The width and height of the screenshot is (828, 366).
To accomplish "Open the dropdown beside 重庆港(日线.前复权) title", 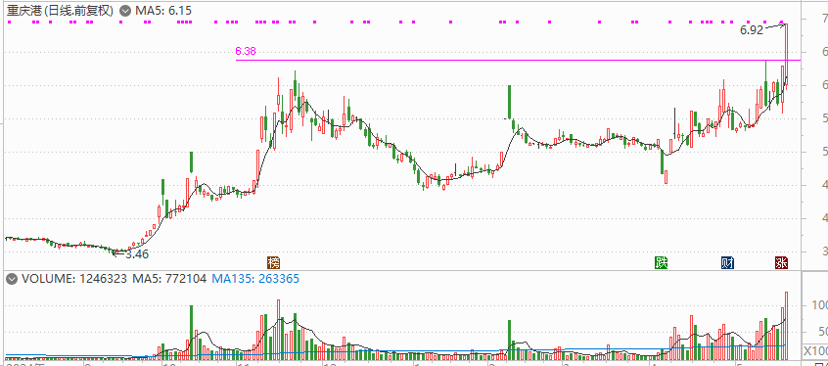I will pyautogui.click(x=124, y=10).
